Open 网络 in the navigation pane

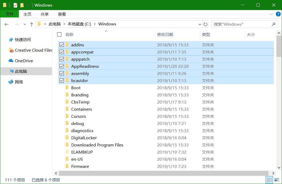19,82
